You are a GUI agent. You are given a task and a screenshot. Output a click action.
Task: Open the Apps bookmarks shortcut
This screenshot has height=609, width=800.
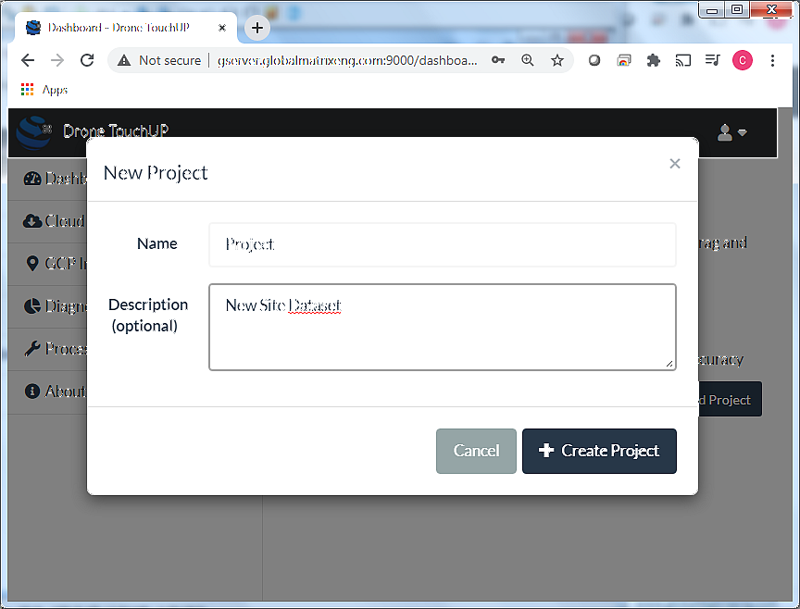(x=44, y=90)
